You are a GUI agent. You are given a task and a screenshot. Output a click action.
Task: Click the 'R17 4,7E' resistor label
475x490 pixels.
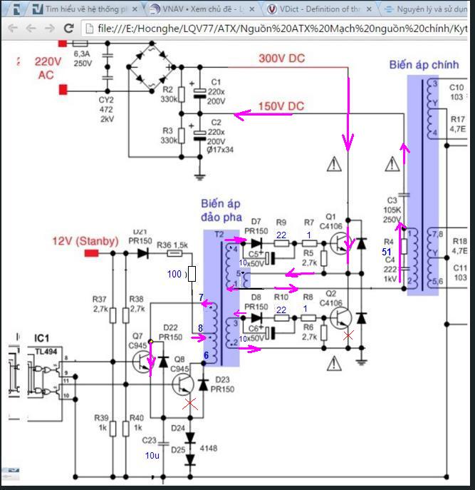pyautogui.click(x=458, y=124)
